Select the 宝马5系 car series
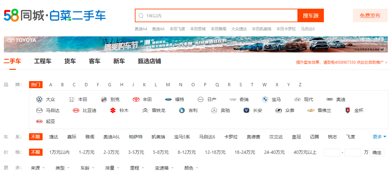The height and width of the screenshot is (176, 390). [182, 137]
